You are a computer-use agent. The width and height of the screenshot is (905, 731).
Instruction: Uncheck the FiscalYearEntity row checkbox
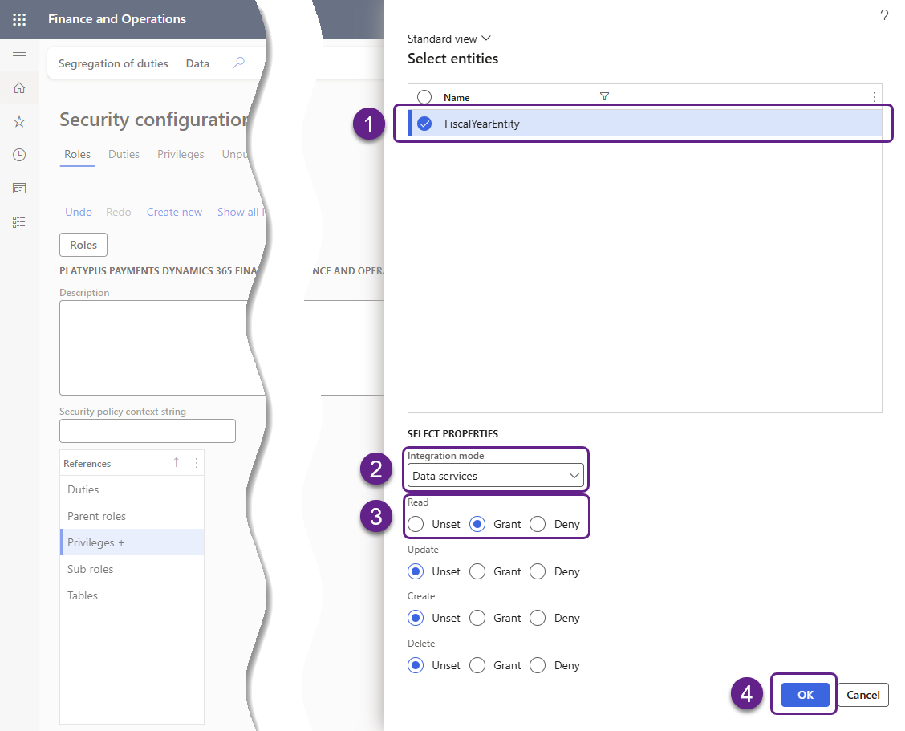(424, 124)
